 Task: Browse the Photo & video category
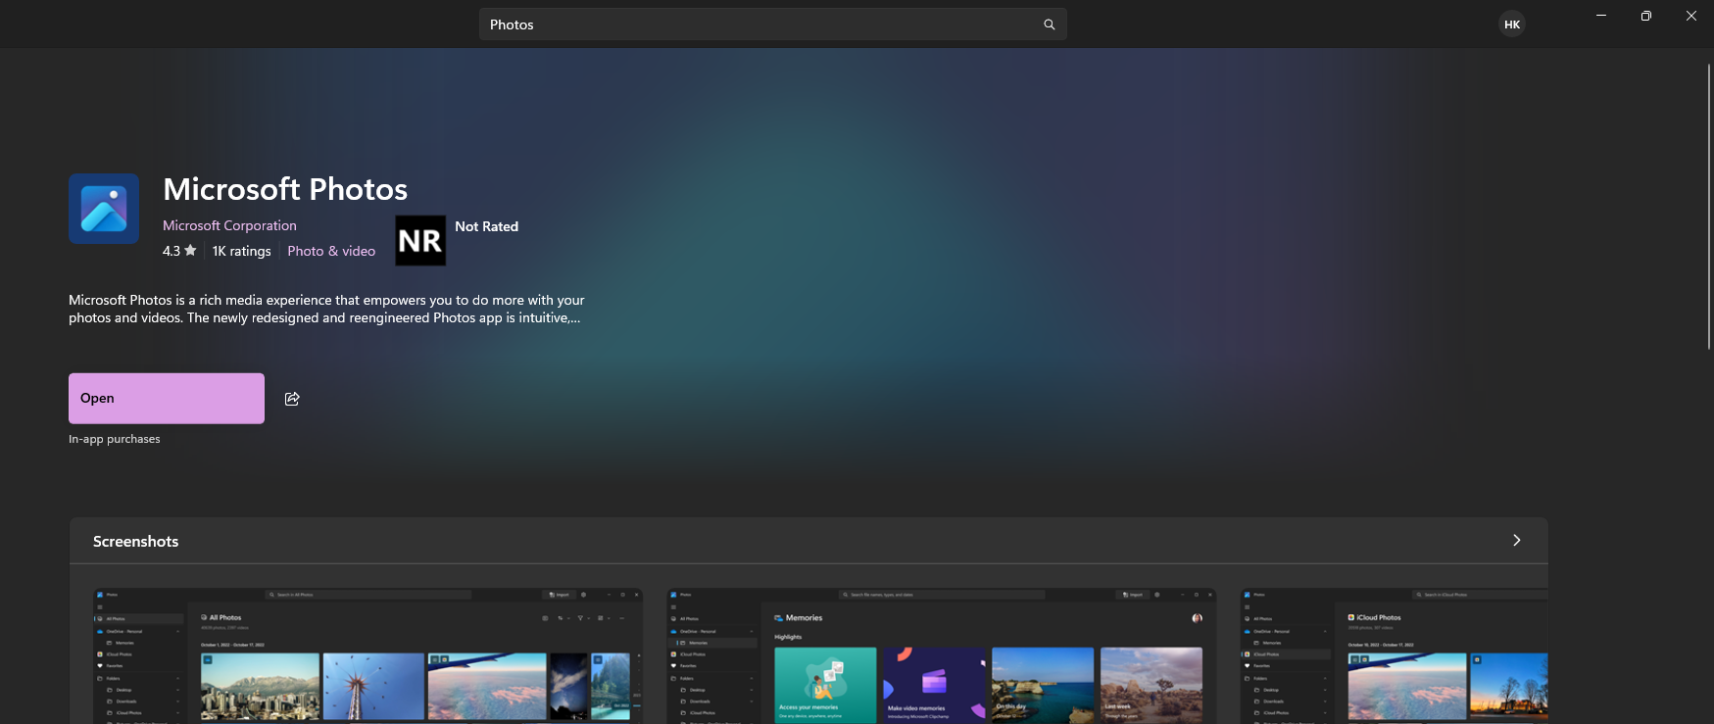pyautogui.click(x=331, y=251)
